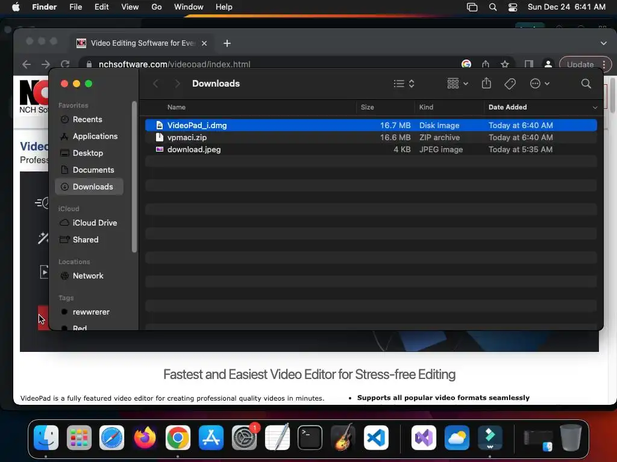Image resolution: width=617 pixels, height=462 pixels.
Task: Select the rewwrerer tag
Action: [89, 312]
